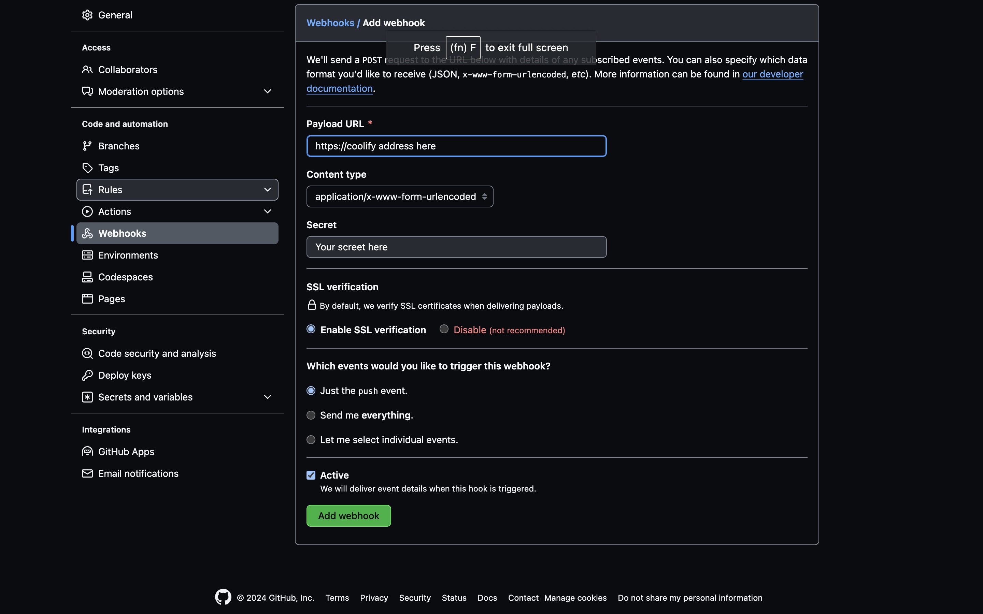Screen dimensions: 983x614
Task: Click the GitHub Apps hubot icon
Action: click(87, 452)
